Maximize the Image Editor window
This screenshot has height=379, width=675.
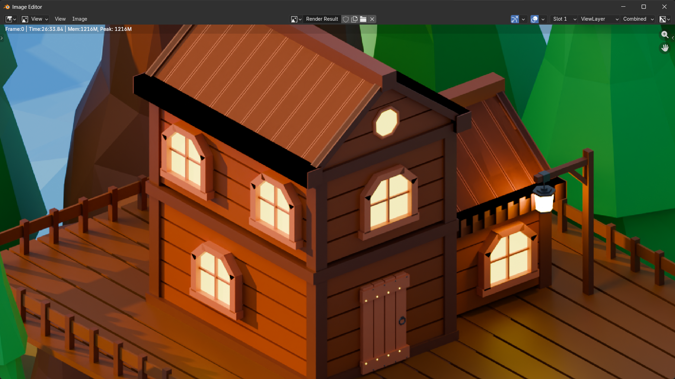tap(644, 7)
